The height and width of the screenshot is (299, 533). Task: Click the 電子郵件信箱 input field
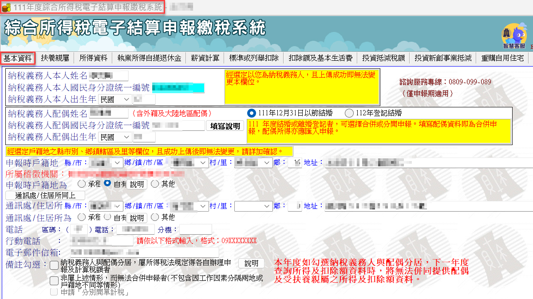coord(144,252)
